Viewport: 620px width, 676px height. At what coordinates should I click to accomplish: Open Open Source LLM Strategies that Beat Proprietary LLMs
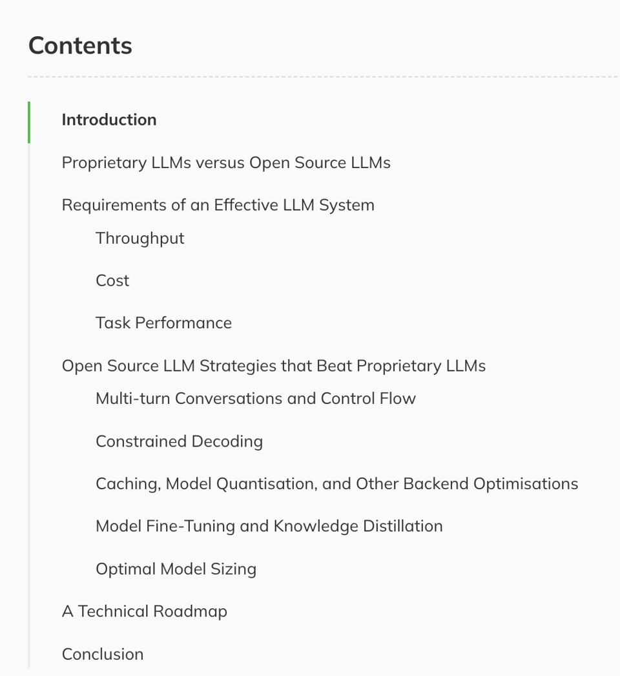pos(273,366)
